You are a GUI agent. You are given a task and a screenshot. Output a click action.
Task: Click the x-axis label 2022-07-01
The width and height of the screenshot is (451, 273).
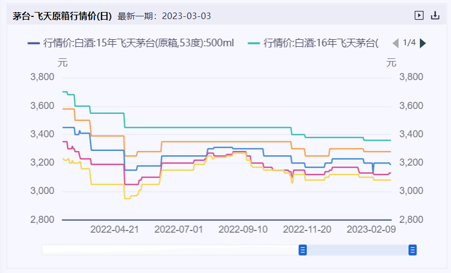(x=179, y=229)
